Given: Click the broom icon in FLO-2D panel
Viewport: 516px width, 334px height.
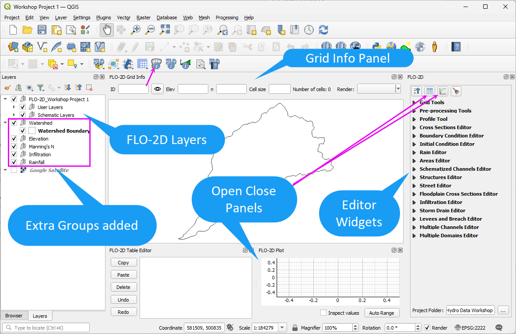Looking at the screenshot, I should click(456, 91).
